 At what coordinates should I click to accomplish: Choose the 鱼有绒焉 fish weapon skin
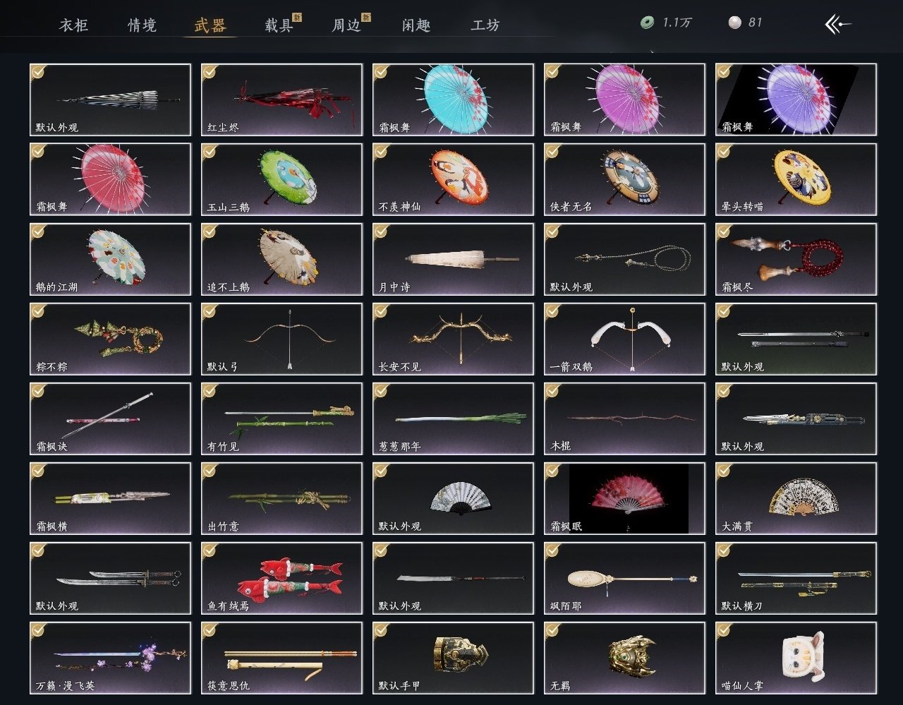click(281, 578)
